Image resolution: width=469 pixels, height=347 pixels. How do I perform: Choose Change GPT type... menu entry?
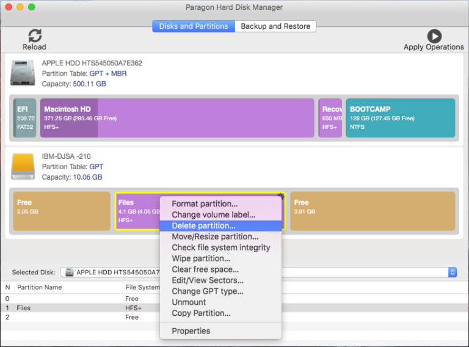[220, 291]
